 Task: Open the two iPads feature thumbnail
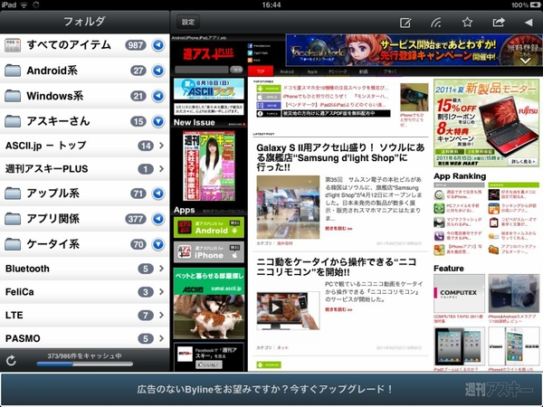[459, 346]
